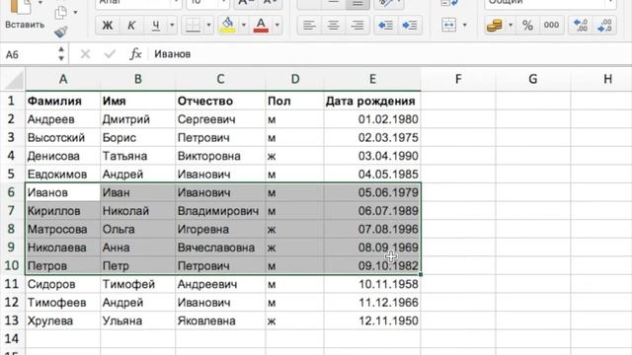Open the underline style dropdown arrow
The image size is (632, 355).
[x=172, y=25]
